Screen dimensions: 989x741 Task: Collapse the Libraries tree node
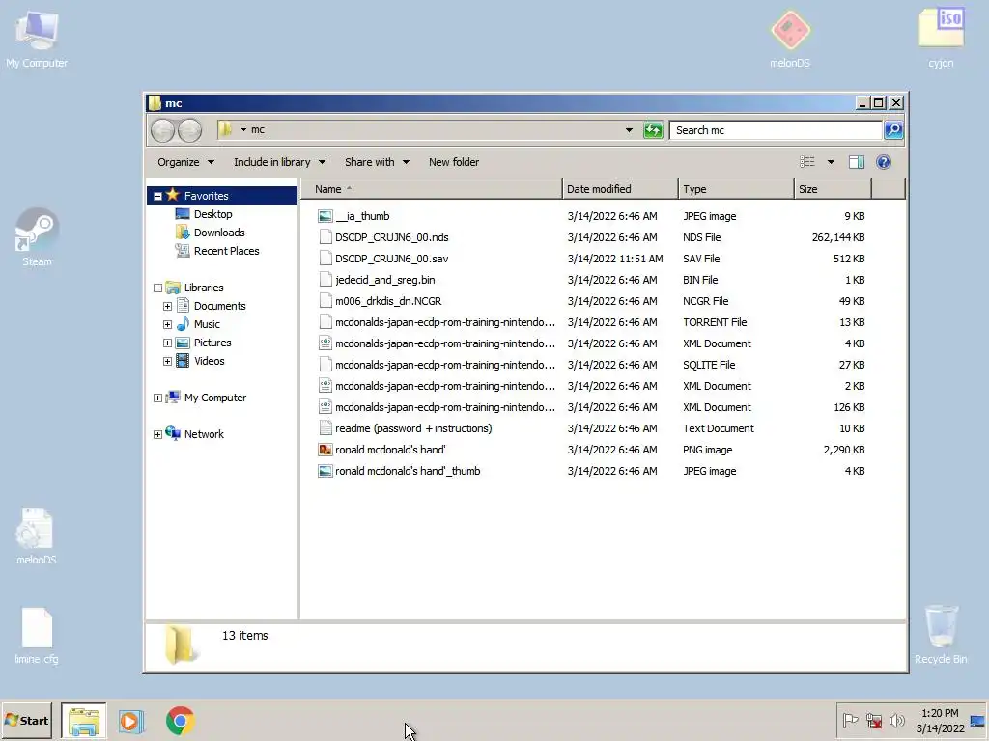(x=157, y=288)
